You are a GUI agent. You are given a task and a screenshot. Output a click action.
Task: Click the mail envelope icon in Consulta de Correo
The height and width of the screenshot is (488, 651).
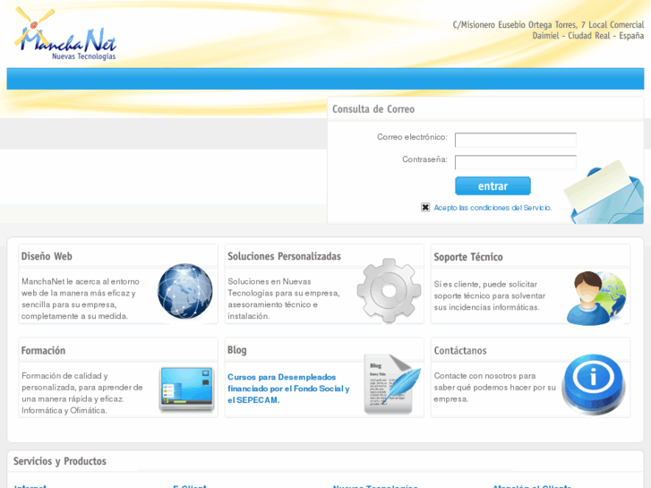point(604,193)
